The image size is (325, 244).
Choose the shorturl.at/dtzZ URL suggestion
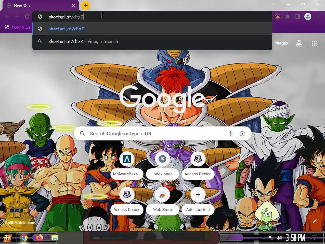click(152, 29)
